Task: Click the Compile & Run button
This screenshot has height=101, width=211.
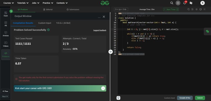Action: pyautogui.click(x=185, y=98)
